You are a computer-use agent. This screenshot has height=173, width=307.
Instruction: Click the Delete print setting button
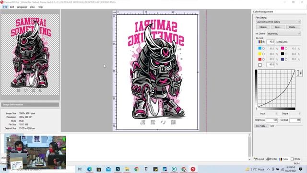[x=293, y=27]
